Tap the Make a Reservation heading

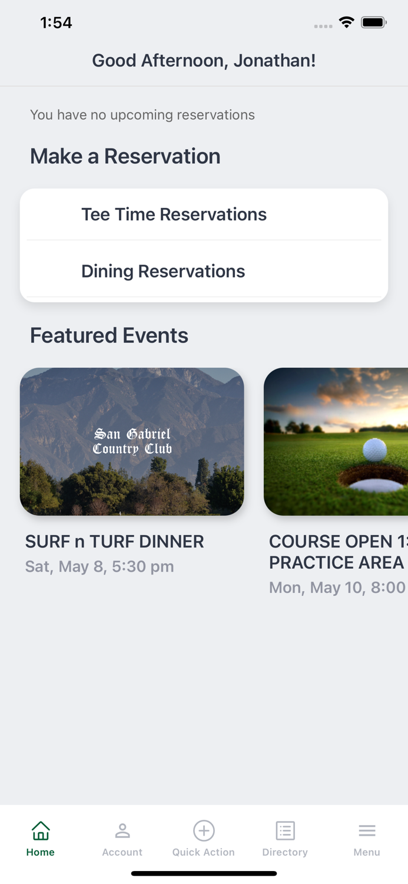point(125,156)
